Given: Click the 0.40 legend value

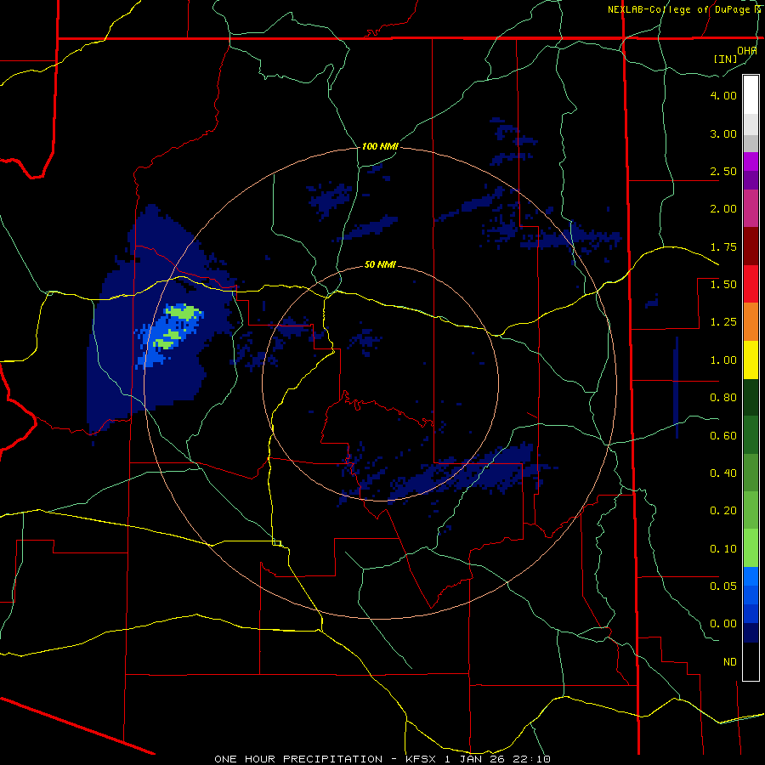Looking at the screenshot, I should [723, 473].
